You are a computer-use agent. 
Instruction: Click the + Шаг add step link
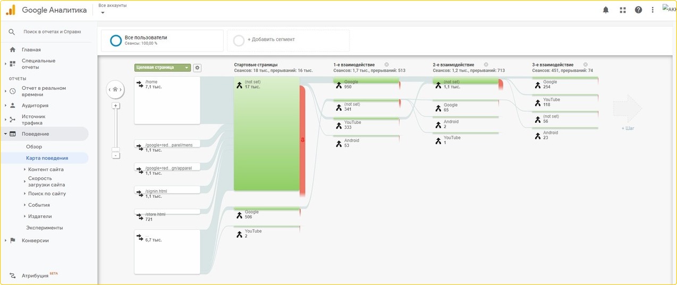[x=628, y=128]
